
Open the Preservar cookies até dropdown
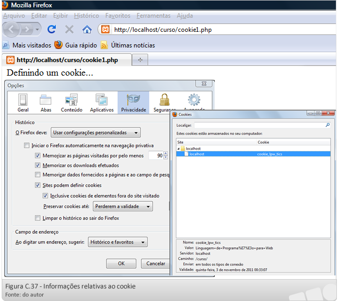pos(123,206)
